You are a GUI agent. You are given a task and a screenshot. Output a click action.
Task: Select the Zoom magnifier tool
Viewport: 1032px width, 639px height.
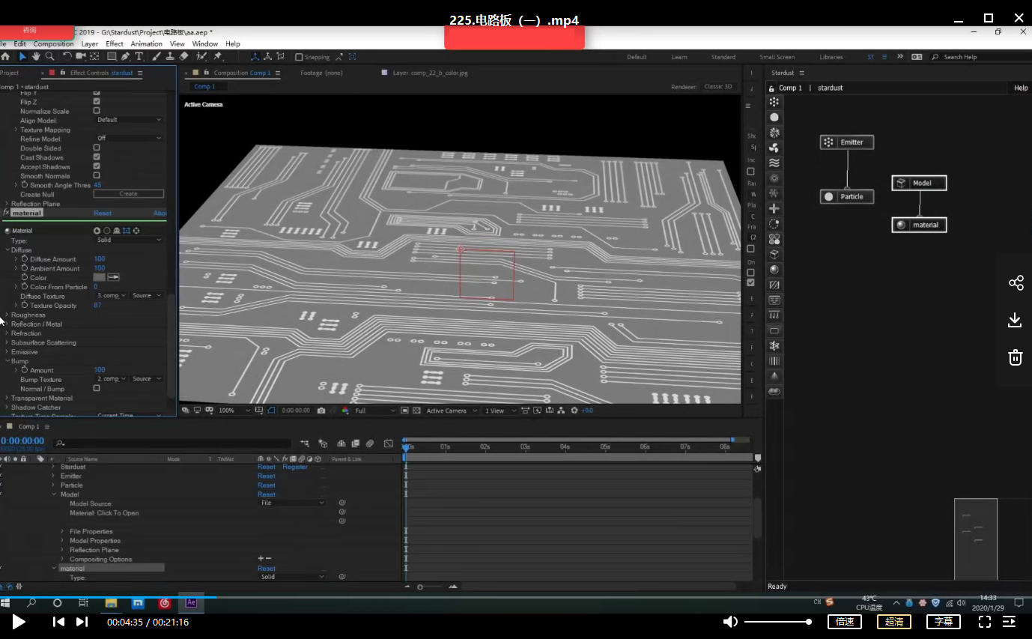(49, 56)
